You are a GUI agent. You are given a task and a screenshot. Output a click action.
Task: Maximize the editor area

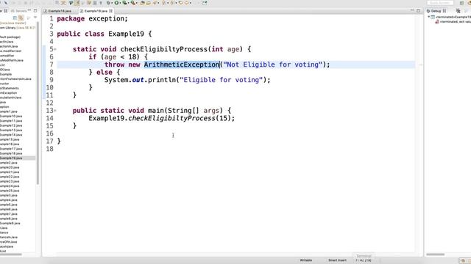click(x=418, y=10)
